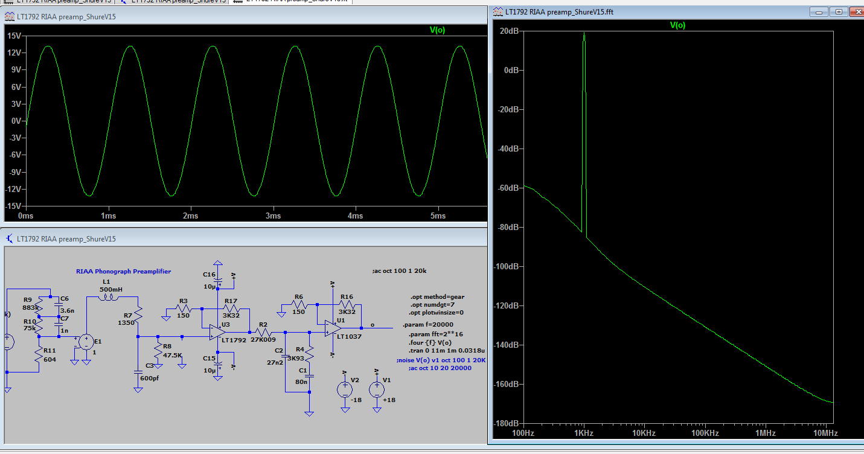Select the R17 feedback resistor symbol

click(231, 308)
